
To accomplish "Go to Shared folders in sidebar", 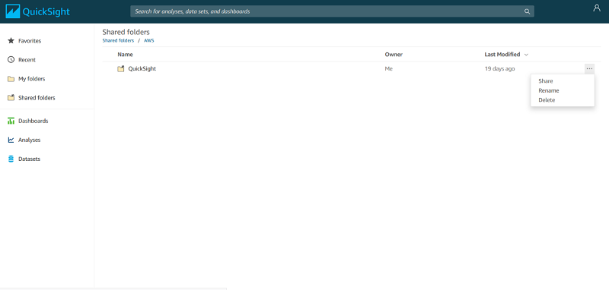I will 37,98.
